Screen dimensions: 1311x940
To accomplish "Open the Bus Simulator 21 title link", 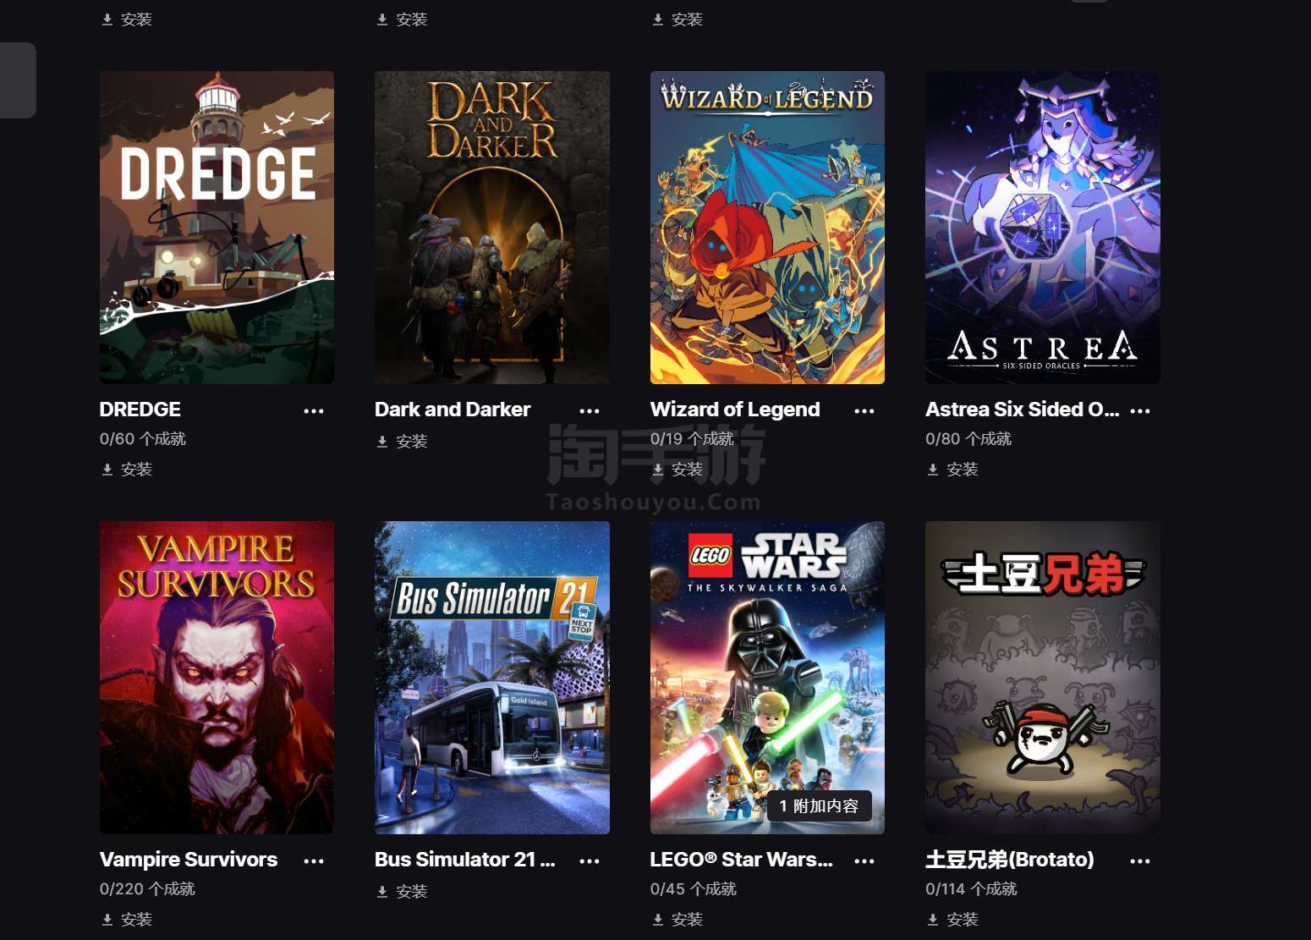I will pos(465,860).
